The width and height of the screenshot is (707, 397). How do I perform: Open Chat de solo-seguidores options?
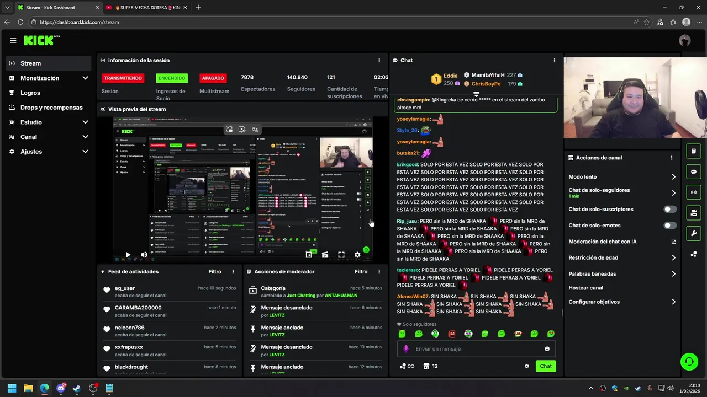pos(622,193)
